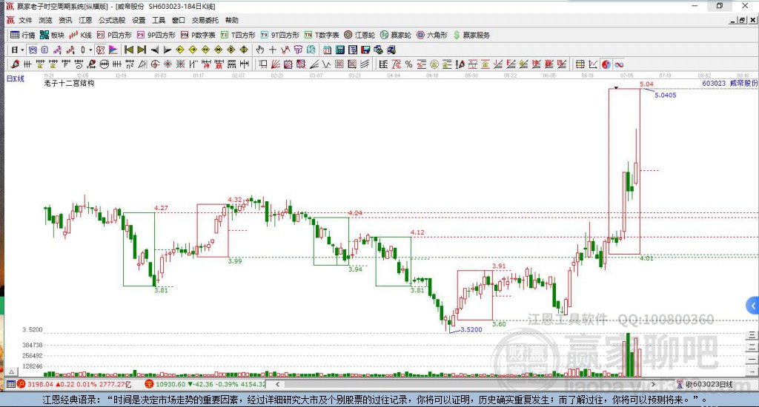Select the Gann fan lines icon
The width and height of the screenshot is (759, 407).
[276, 64]
